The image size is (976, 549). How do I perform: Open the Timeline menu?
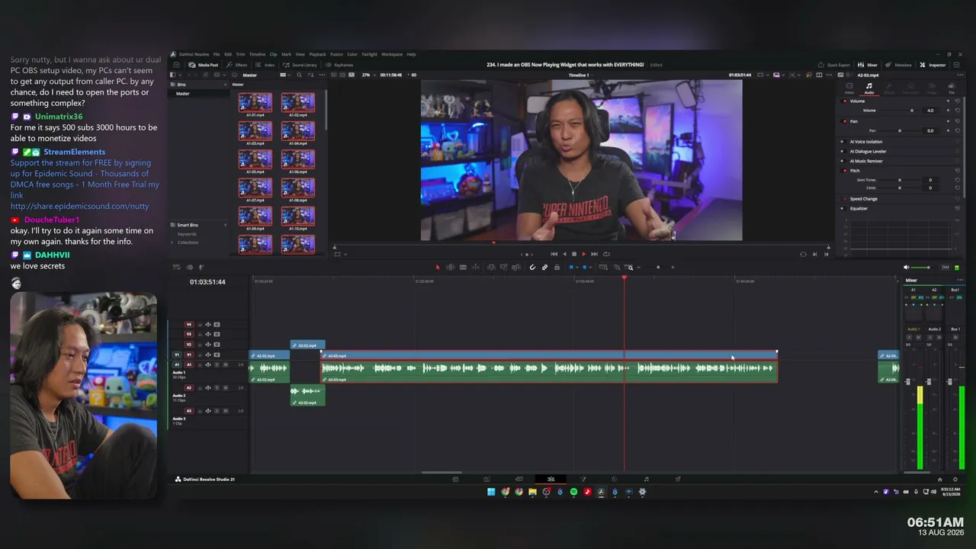click(x=257, y=54)
